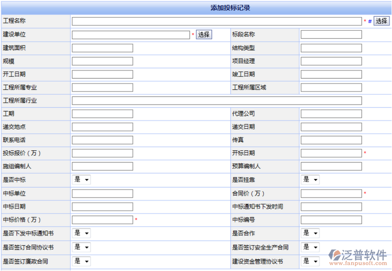The height and width of the screenshot is (271, 392).
Task: Open the 是否中标 dropdown
Action: click(x=81, y=180)
